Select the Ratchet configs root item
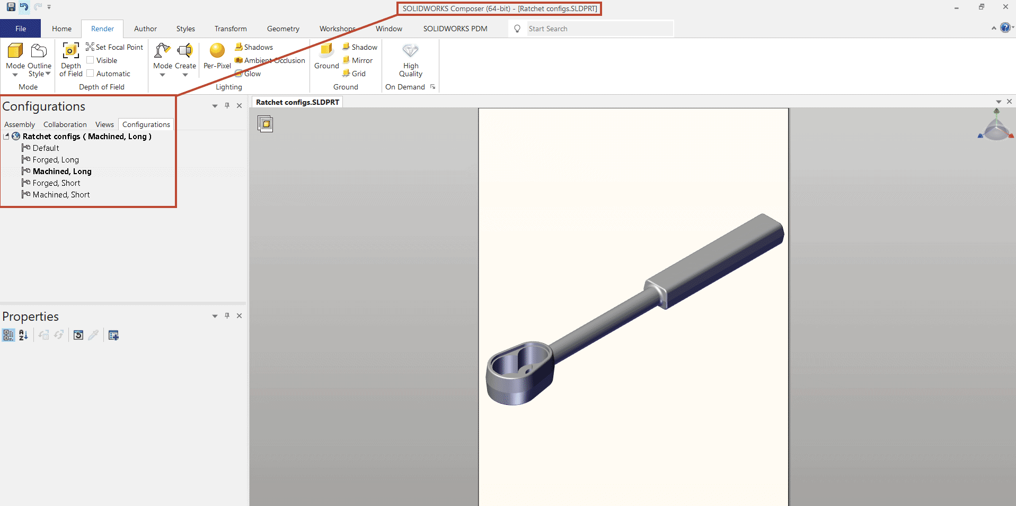Screen dimensions: 1016x506 tap(87, 137)
